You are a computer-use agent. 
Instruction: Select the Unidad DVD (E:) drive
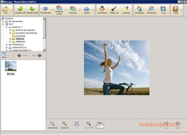tap(19, 48)
